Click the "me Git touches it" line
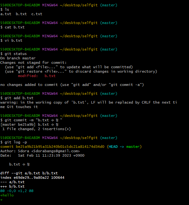 point(19,107)
